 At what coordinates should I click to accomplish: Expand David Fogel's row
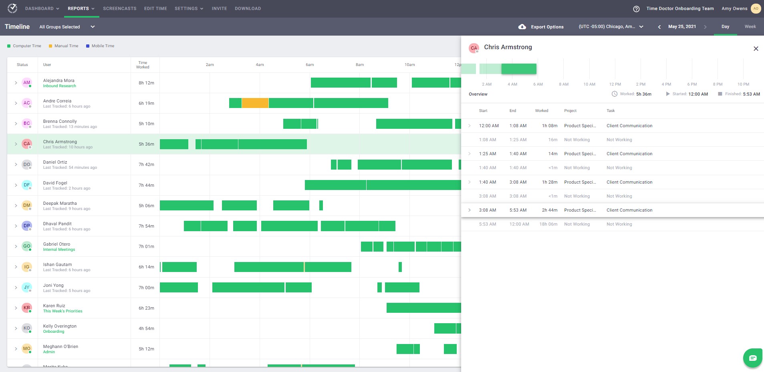(x=16, y=185)
